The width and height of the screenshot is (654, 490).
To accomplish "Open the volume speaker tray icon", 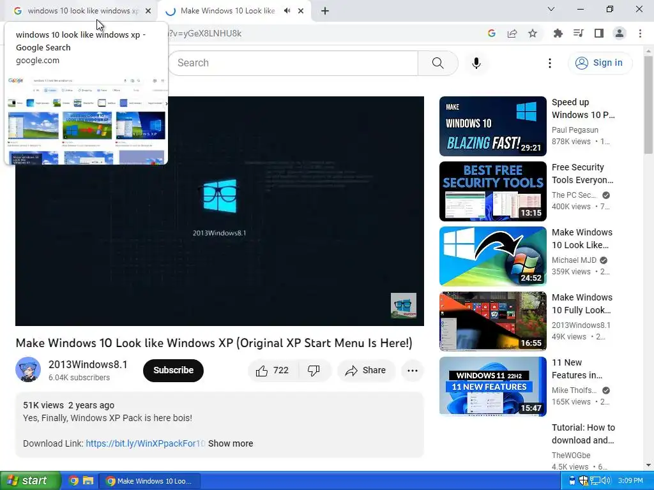I will (606, 481).
